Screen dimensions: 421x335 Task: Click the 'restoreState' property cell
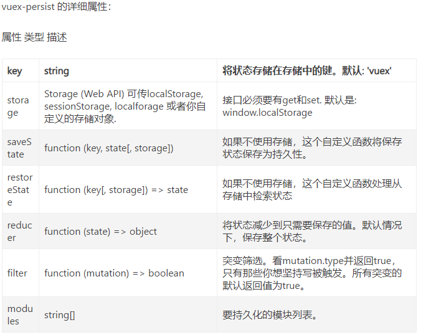coord(20,190)
